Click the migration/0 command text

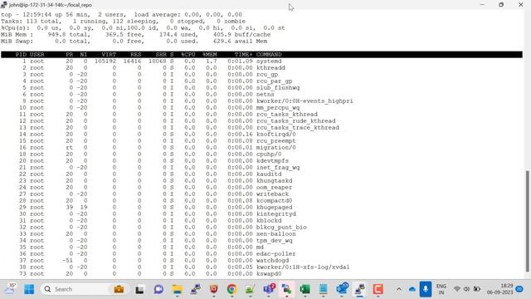click(276, 148)
